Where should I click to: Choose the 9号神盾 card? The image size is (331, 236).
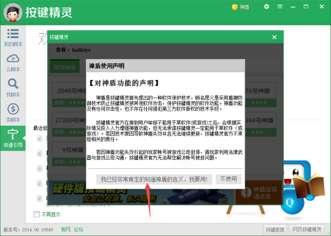coord(70,154)
